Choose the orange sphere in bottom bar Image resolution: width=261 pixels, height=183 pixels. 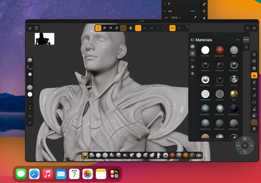coord(186,155)
